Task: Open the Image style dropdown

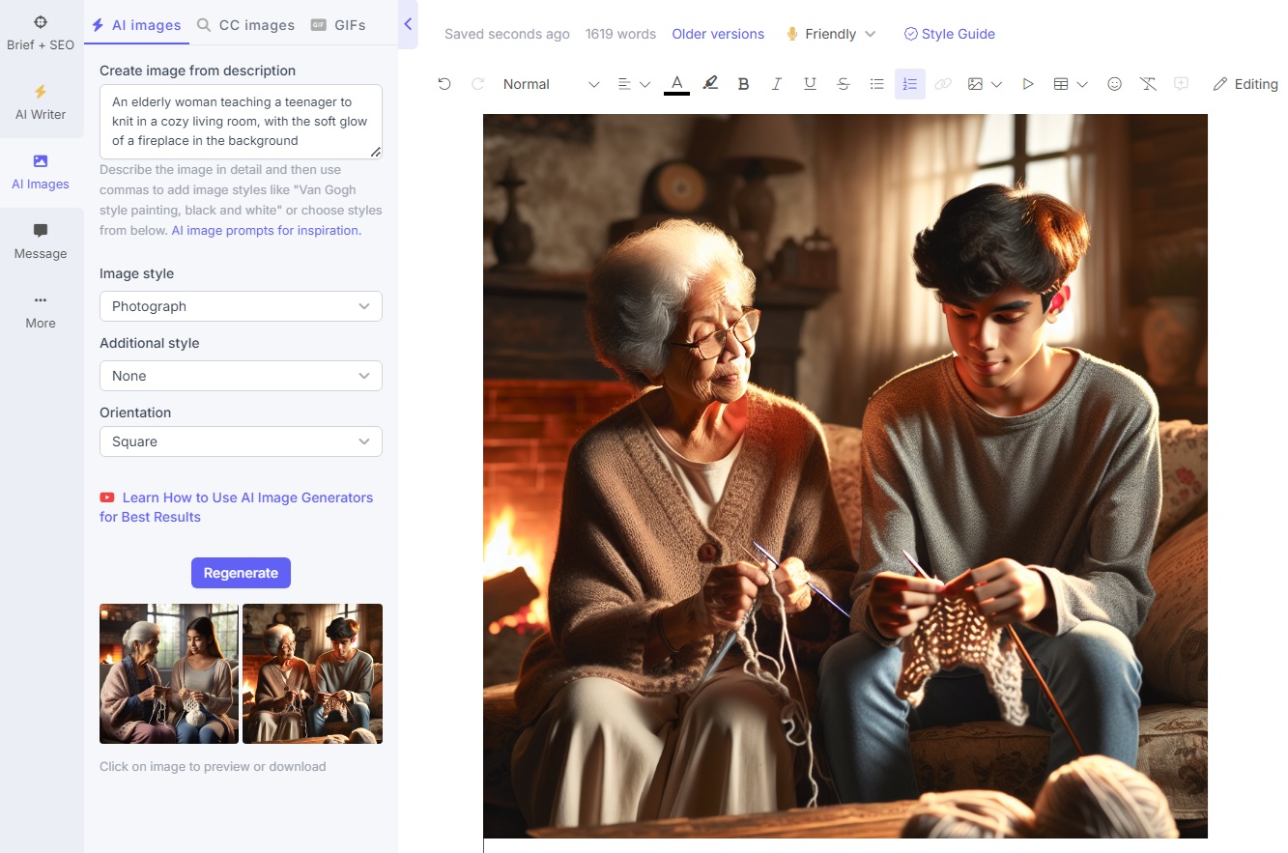Action: tap(240, 306)
